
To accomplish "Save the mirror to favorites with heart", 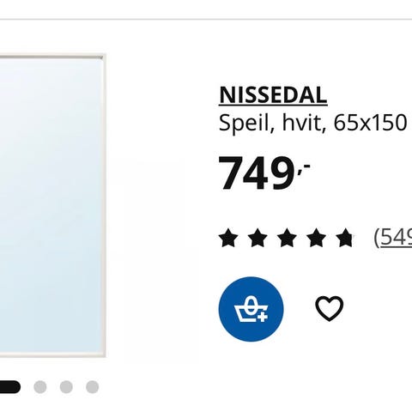I will coord(329,308).
